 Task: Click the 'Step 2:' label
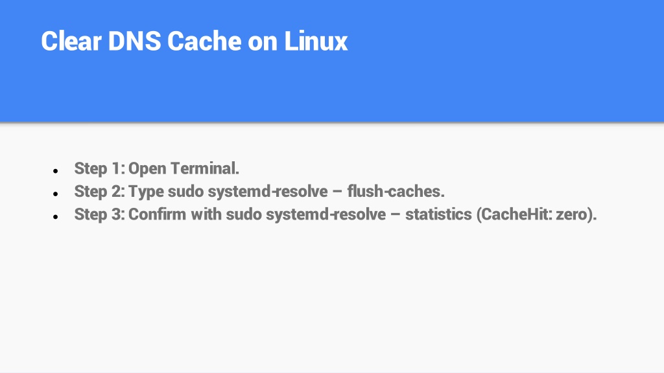click(100, 191)
